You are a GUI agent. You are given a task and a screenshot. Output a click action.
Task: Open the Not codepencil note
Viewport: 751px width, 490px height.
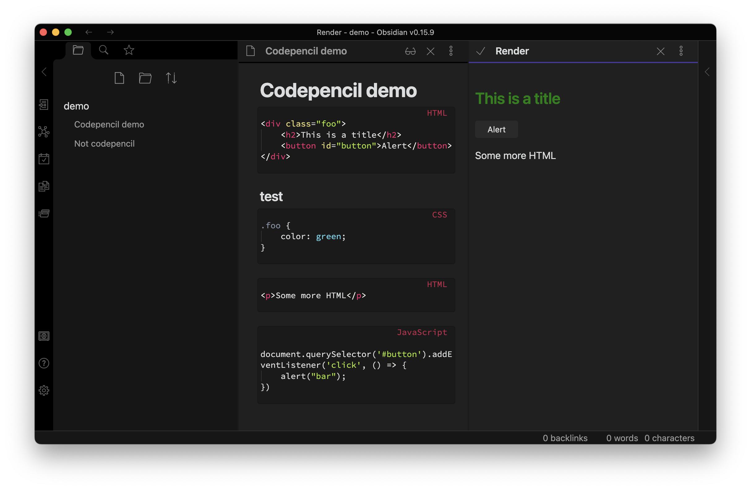click(104, 144)
